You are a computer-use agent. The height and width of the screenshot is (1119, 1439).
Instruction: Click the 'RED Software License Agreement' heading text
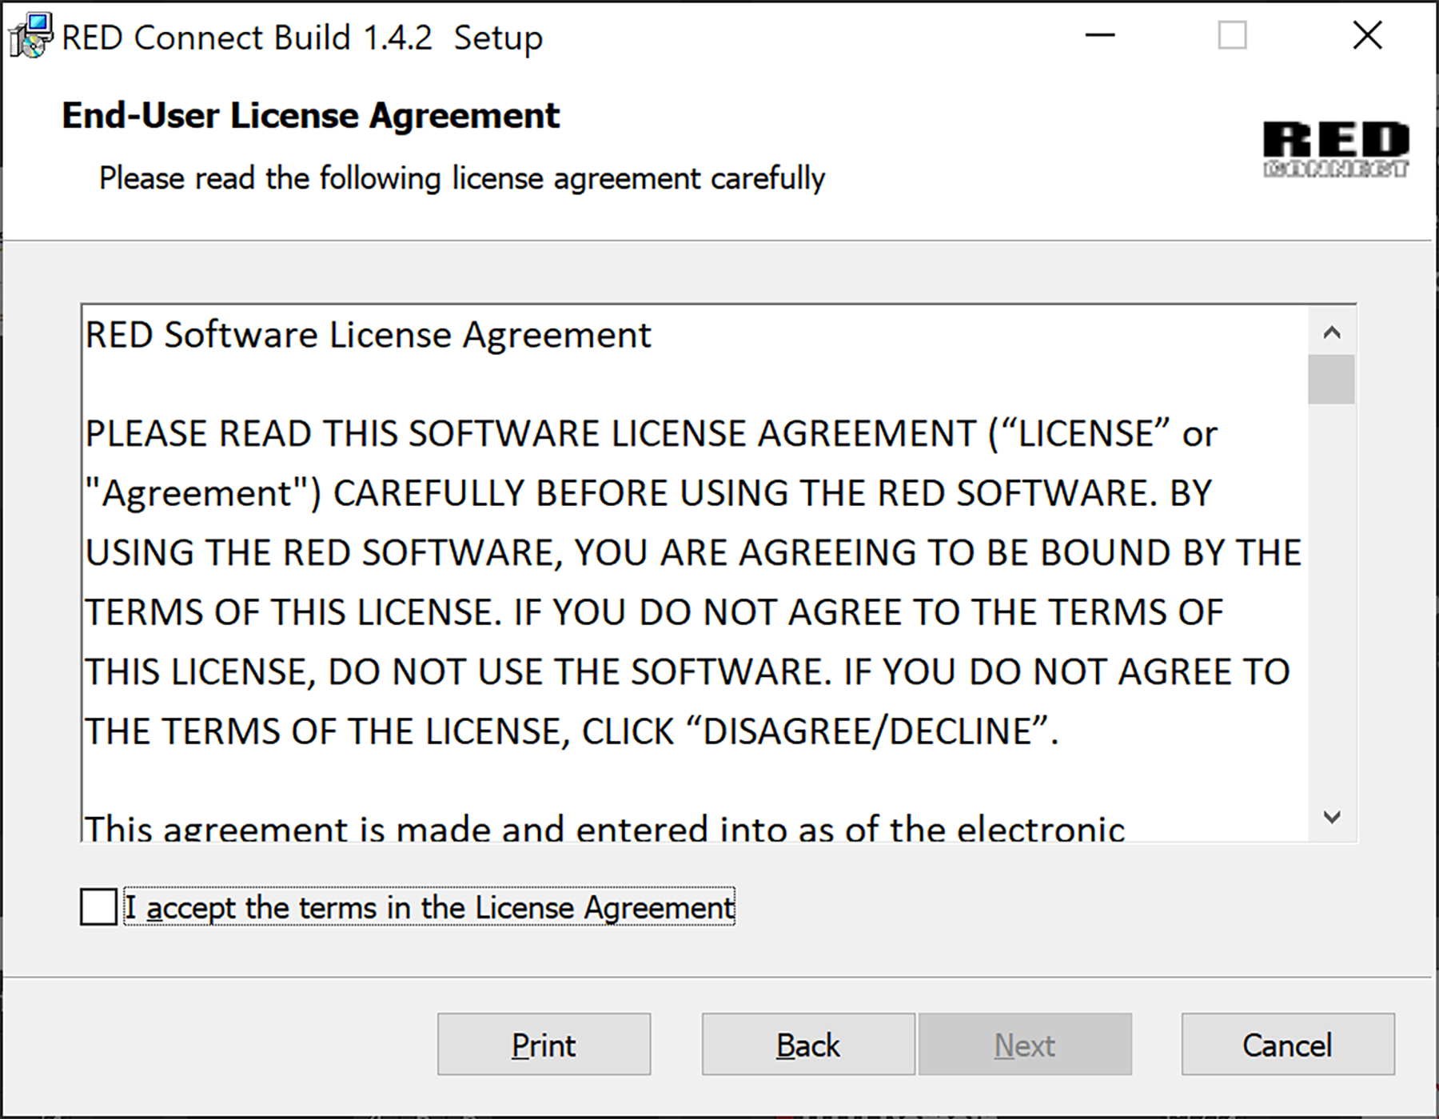369,335
